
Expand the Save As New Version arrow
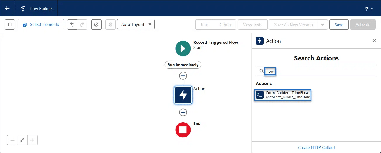click(x=323, y=25)
